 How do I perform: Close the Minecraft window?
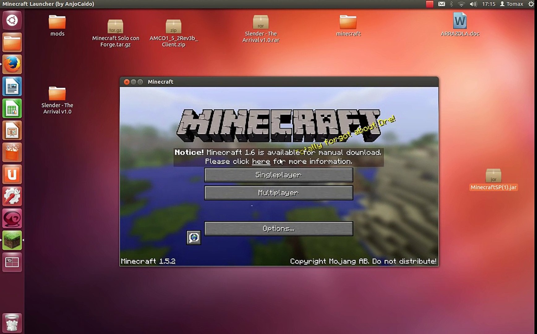tap(127, 82)
